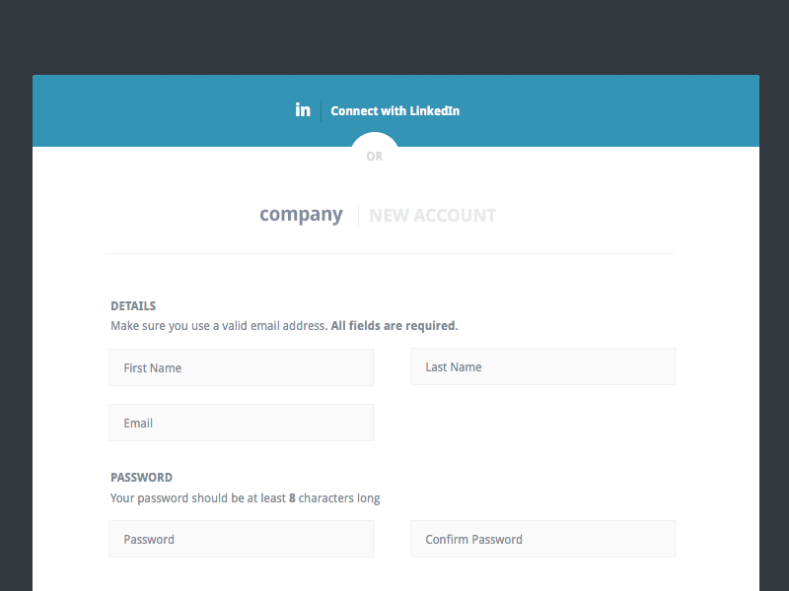
Task: Click the DETAILS section heading
Action: 131,305
